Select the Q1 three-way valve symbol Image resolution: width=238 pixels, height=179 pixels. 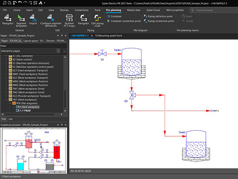coord(132,95)
